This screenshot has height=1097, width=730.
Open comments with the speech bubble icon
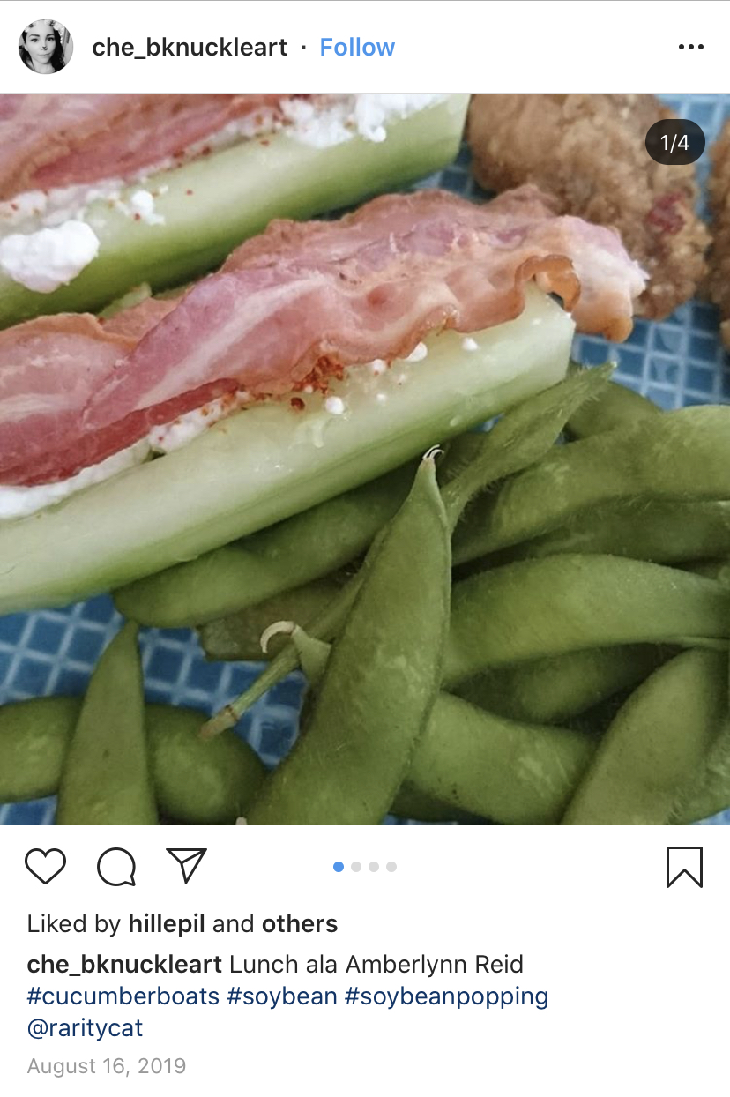coord(116,867)
